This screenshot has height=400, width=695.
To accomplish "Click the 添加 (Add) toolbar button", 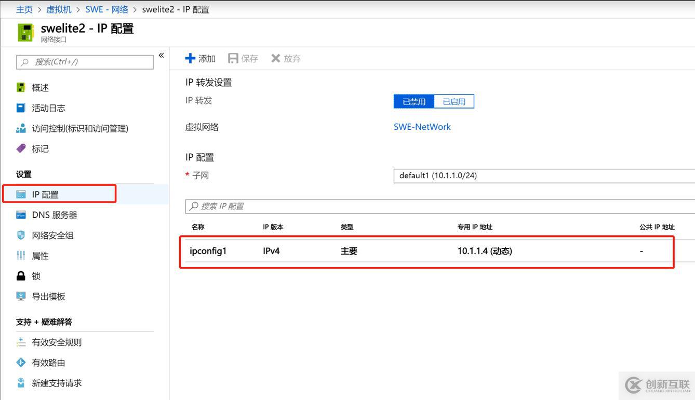I will 200,58.
